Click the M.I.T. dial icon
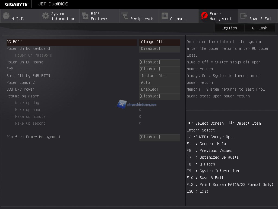 [6, 16]
